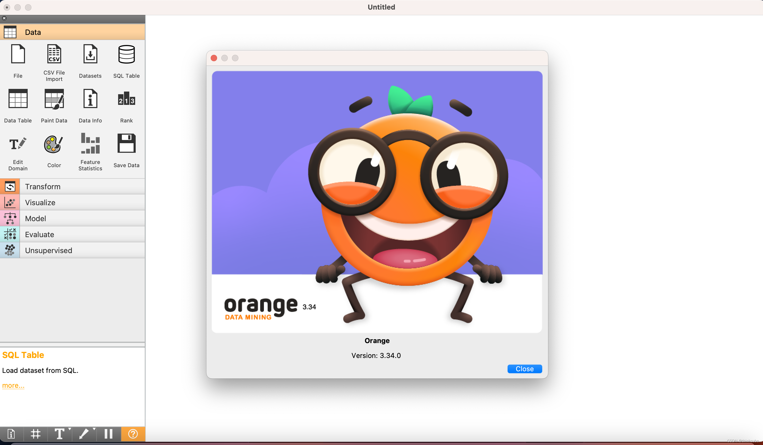Screen dimensions: 763x445
Task: Click the Close button in About dialog
Action: click(525, 369)
